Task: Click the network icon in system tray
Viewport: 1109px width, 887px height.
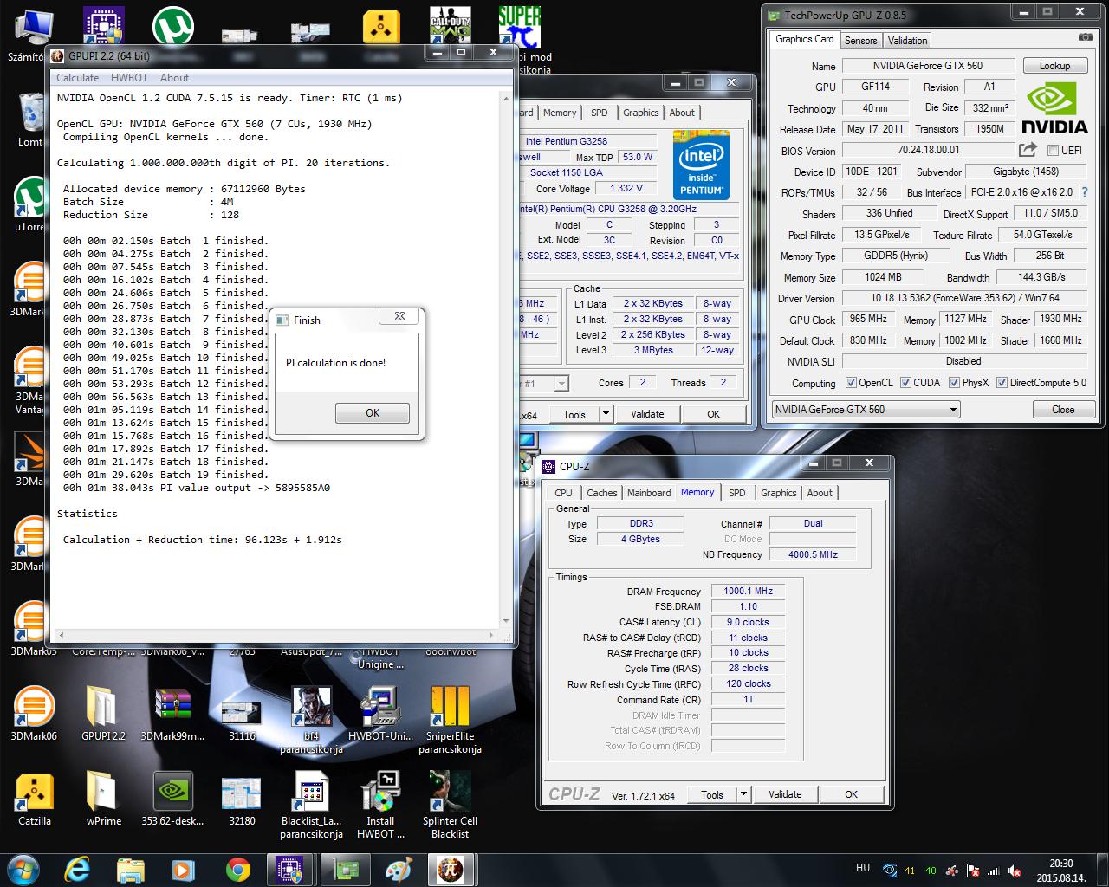Action: [994, 871]
